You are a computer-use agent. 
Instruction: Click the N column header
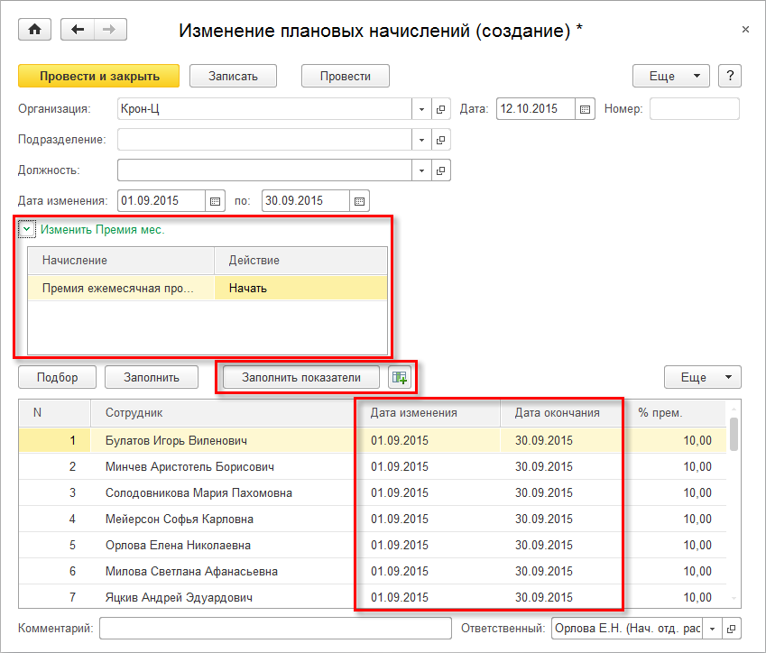55,413
